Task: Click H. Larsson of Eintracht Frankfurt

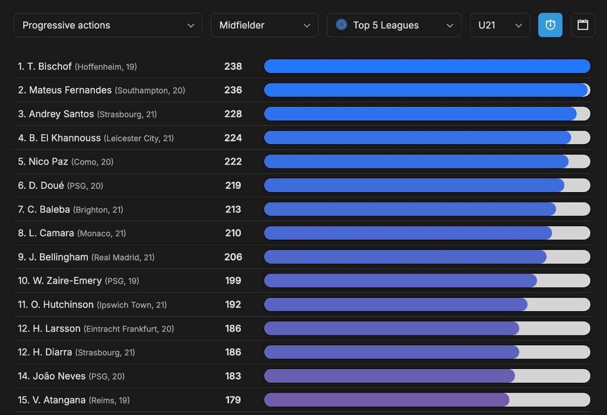Action: 56,329
